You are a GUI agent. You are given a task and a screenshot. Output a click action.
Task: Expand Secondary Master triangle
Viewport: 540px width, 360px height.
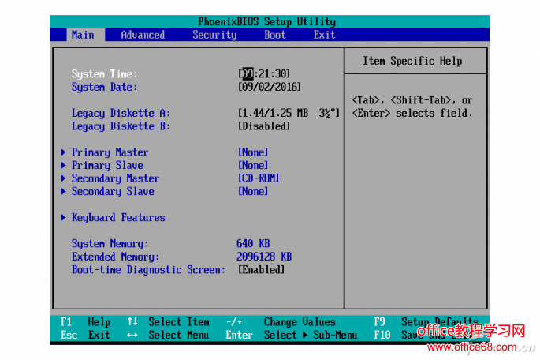click(x=63, y=178)
